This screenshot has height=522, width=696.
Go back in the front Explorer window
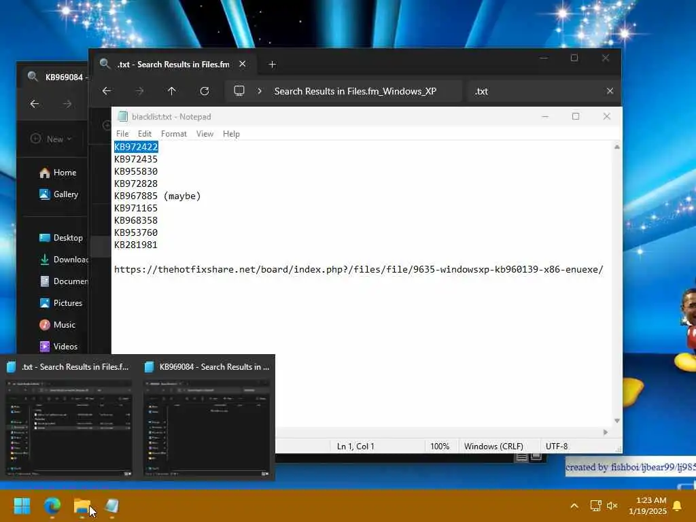pyautogui.click(x=107, y=91)
